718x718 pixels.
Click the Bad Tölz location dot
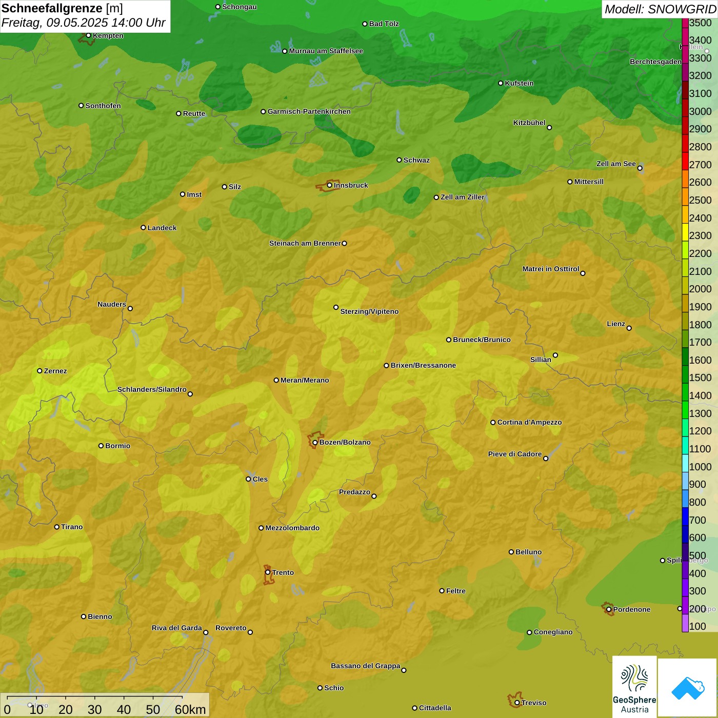(365, 24)
